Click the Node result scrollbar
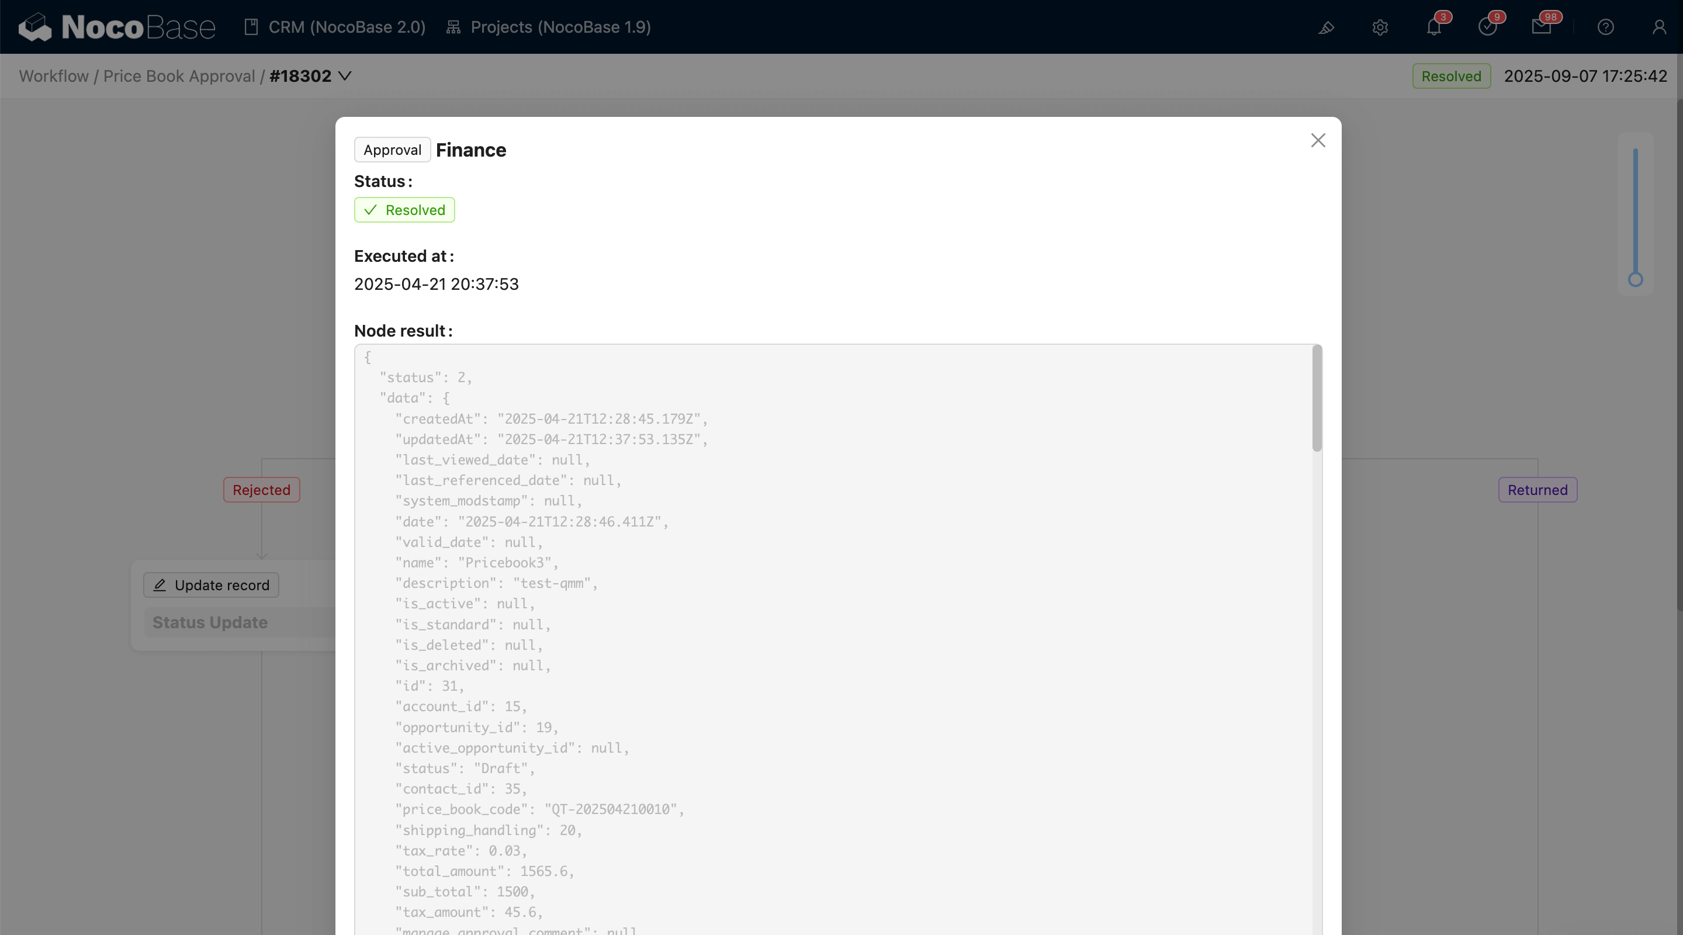Viewport: 1683px width, 935px height. point(1317,399)
